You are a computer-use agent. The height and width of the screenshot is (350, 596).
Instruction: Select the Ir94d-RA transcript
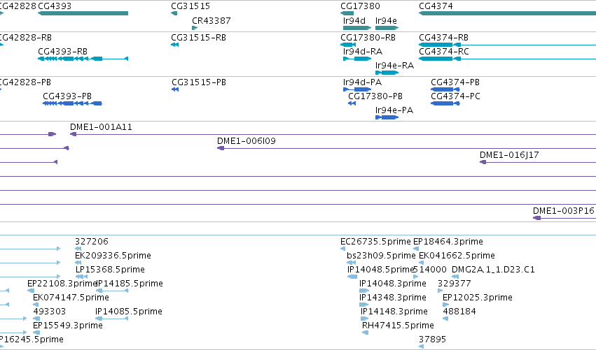click(x=357, y=59)
